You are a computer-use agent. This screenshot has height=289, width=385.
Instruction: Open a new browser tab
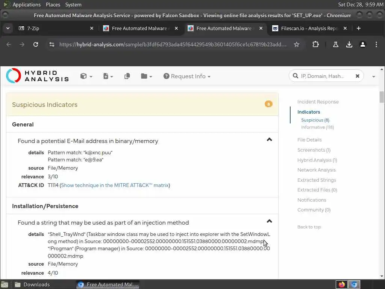pyautogui.click(x=358, y=28)
